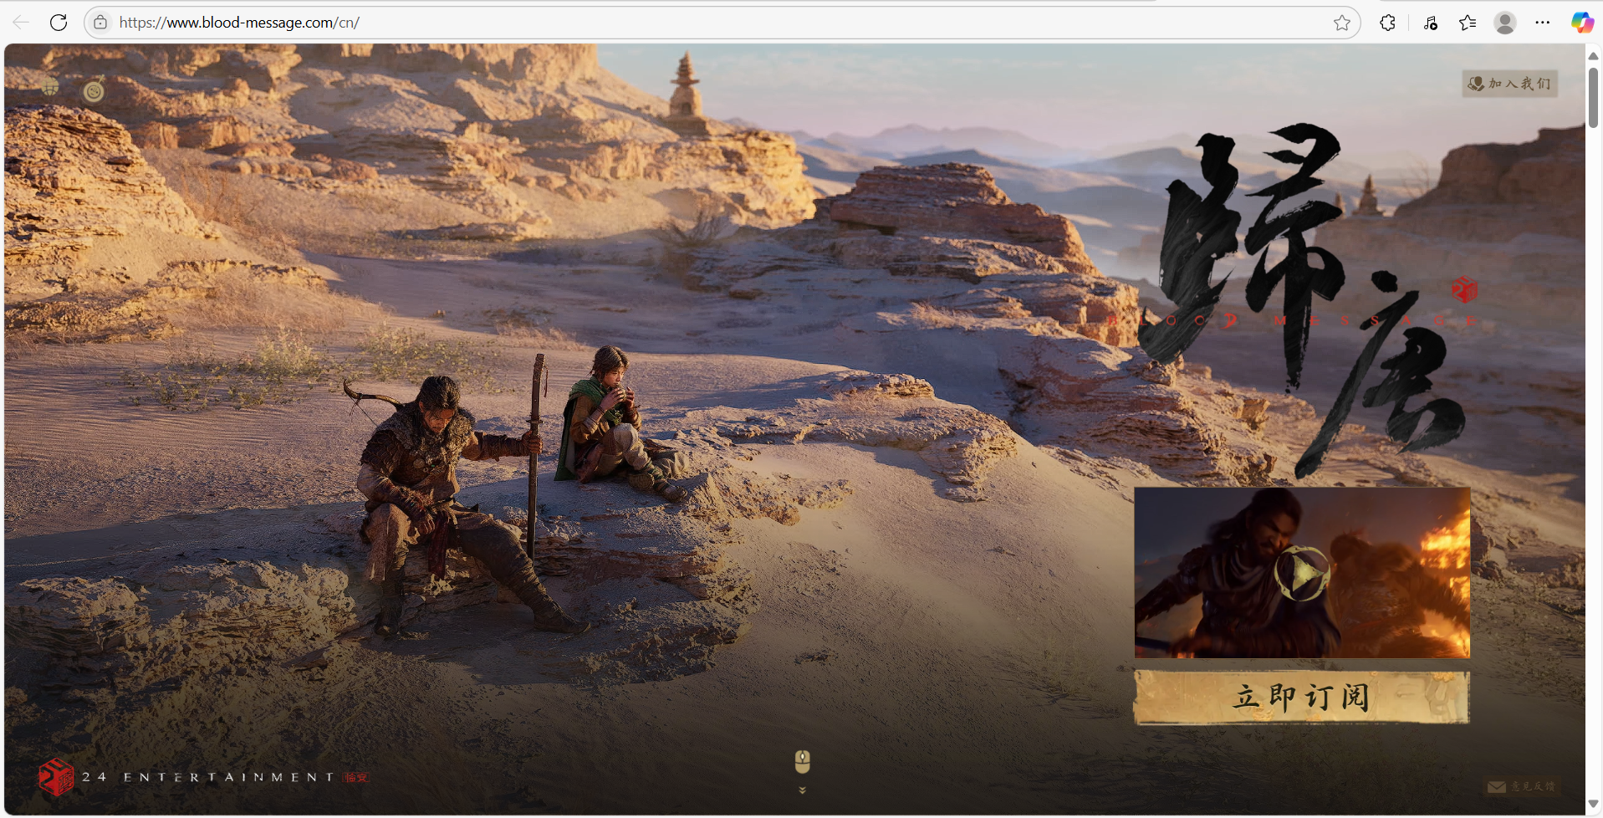Image resolution: width=1603 pixels, height=818 pixels.
Task: Click the page scrollbar up arrow
Action: click(x=1593, y=55)
